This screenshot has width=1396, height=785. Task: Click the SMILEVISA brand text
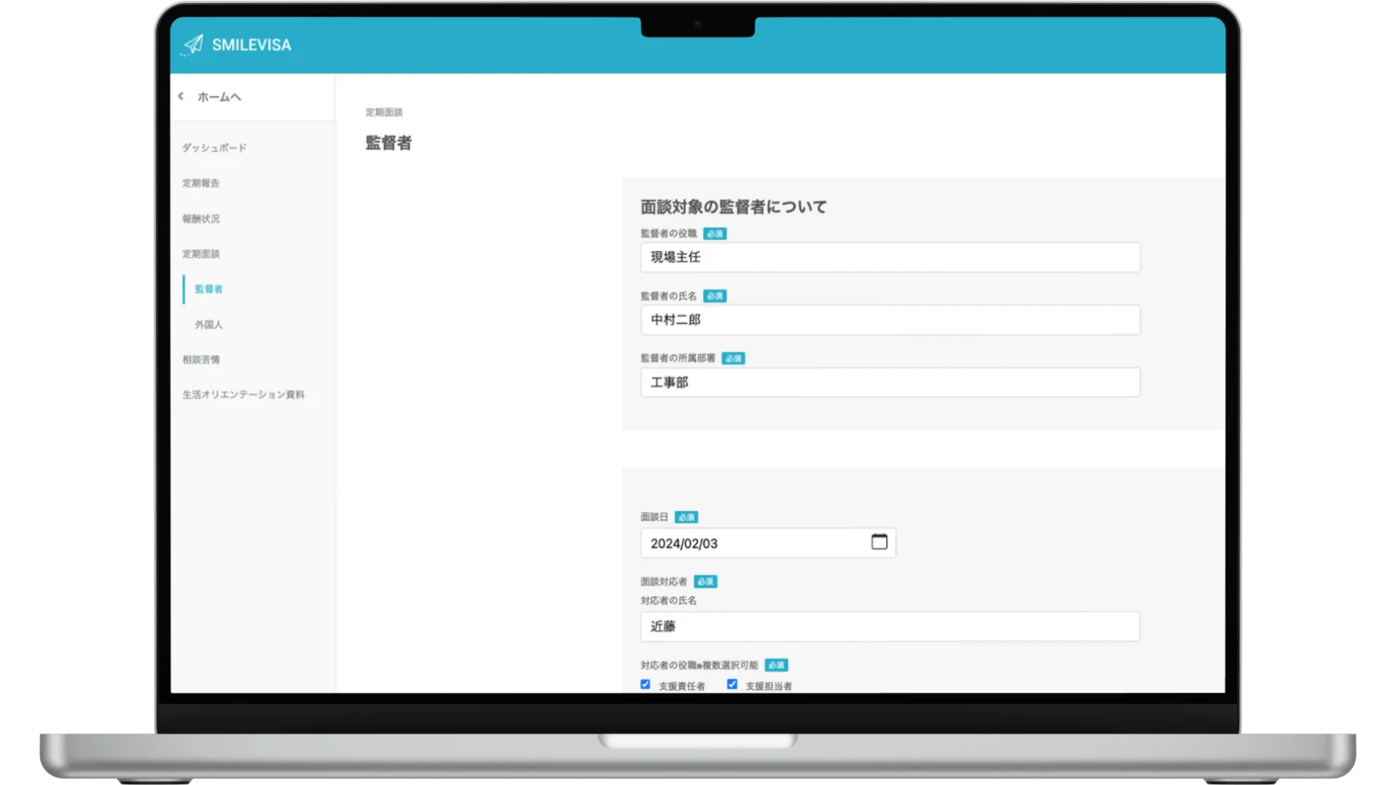252,45
